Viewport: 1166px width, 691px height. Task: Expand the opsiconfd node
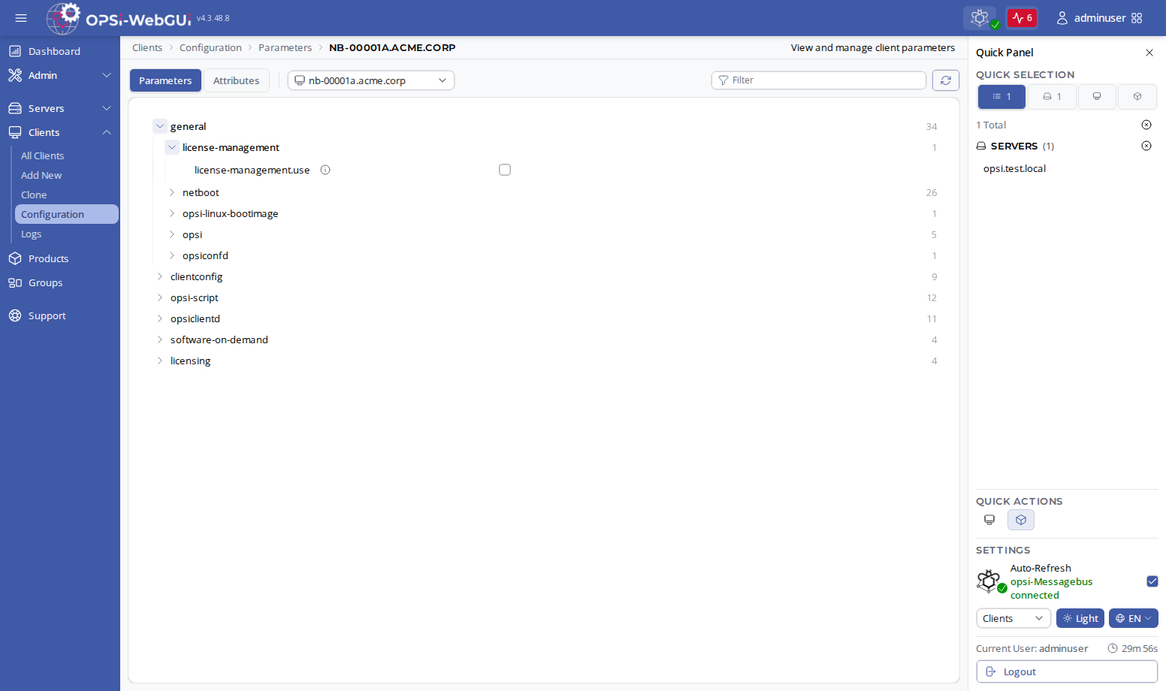point(172,255)
